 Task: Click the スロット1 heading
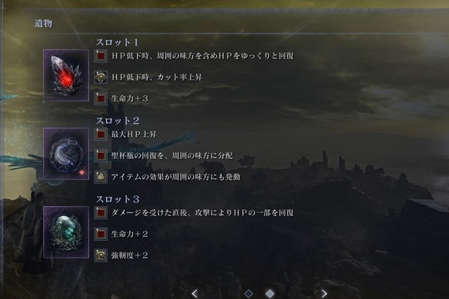pyautogui.click(x=118, y=43)
